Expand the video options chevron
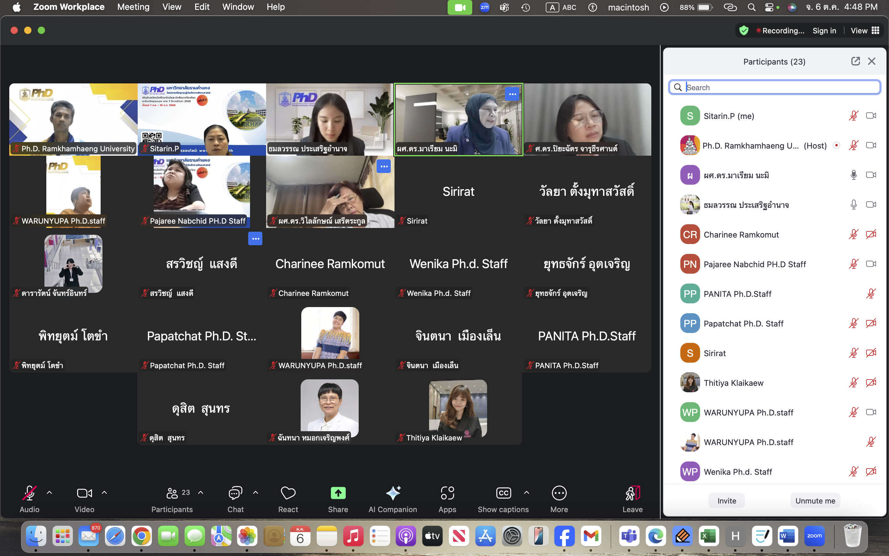This screenshot has width=889, height=556. [104, 493]
